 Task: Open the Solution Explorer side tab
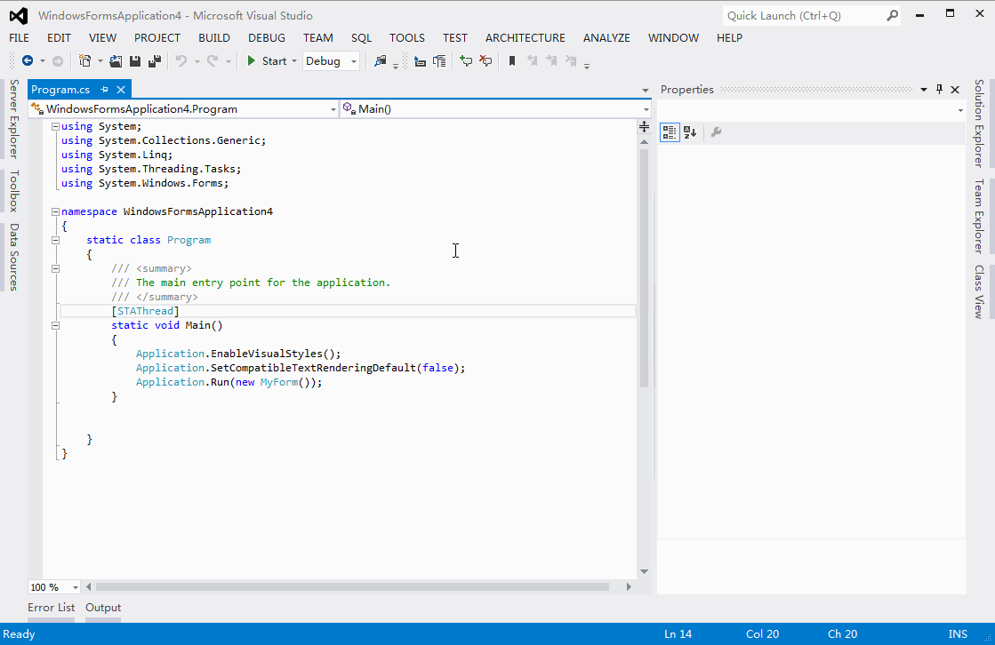tap(978, 123)
